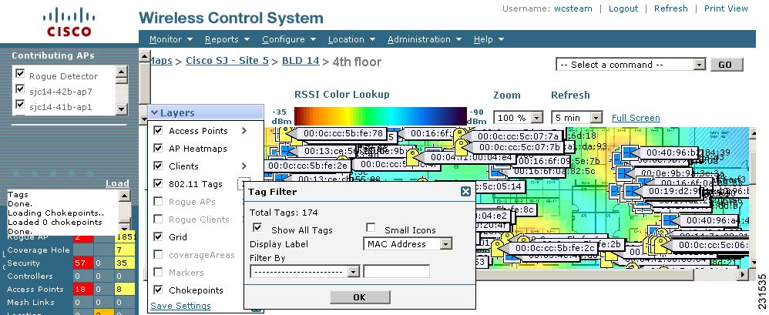The width and height of the screenshot is (769, 315).
Task: Open Display Label MAC Address dropdown
Action: 446,244
